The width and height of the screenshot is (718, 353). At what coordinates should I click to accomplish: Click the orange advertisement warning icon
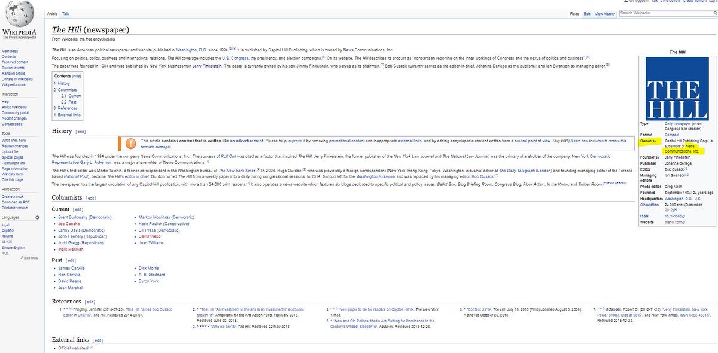pyautogui.click(x=130, y=144)
